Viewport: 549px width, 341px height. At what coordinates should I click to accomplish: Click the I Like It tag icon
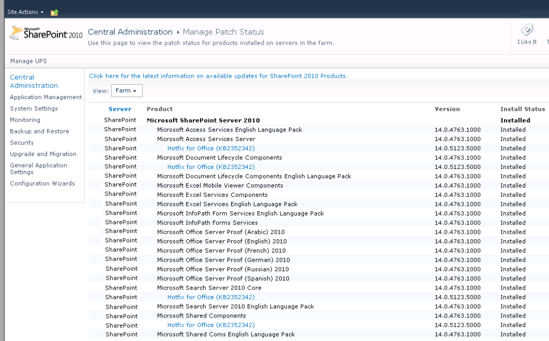pos(526,36)
